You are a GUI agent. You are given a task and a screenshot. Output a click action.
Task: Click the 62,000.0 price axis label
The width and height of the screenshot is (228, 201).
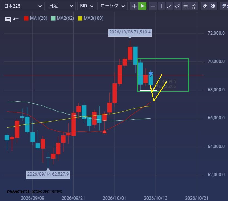pos(216,175)
